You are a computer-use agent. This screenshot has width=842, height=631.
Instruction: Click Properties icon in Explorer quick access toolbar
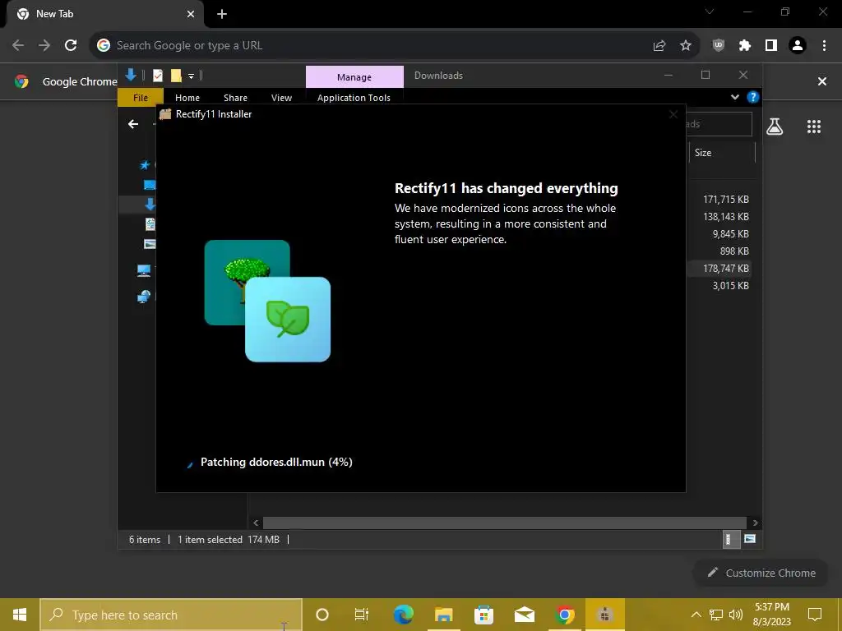[x=158, y=76]
